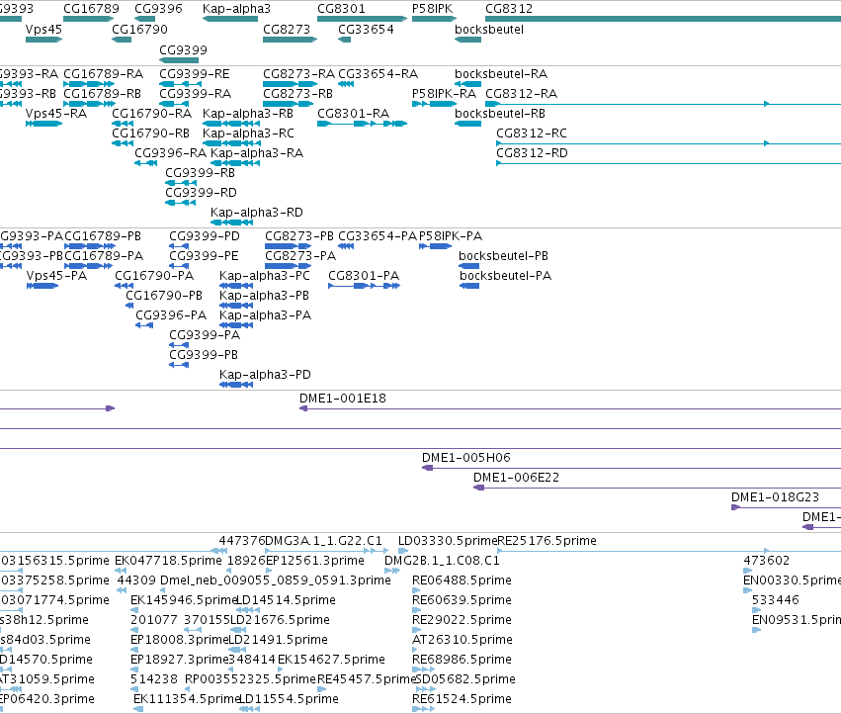This screenshot has height=714, width=841.
Task: Select the Kap-alpha3-RC transcript label
Action: pos(248,134)
